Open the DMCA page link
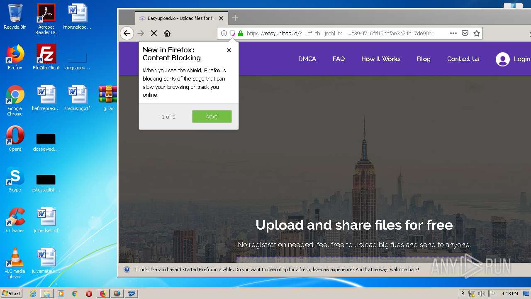Viewport: 531px width, 299px height. [307, 59]
